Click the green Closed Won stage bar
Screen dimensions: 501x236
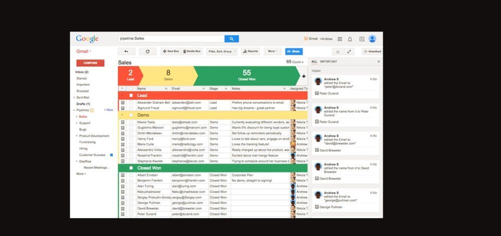point(246,75)
